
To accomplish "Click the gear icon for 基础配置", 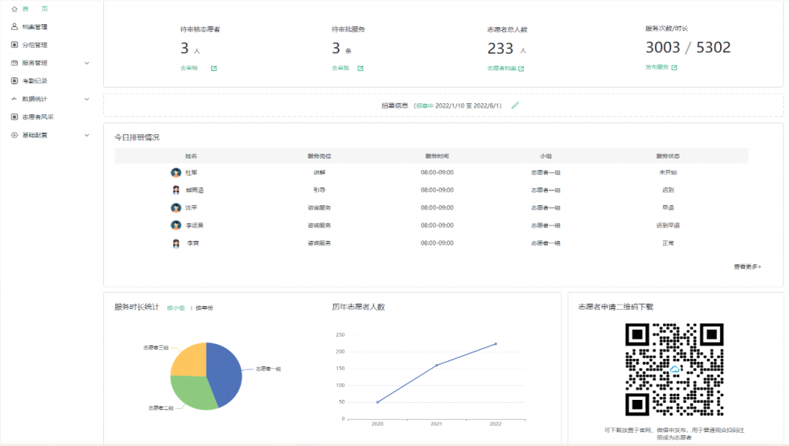I will (x=15, y=135).
